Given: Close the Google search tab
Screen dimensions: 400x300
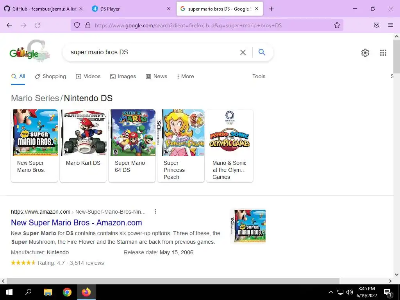Looking at the screenshot, I should tap(257, 9).
